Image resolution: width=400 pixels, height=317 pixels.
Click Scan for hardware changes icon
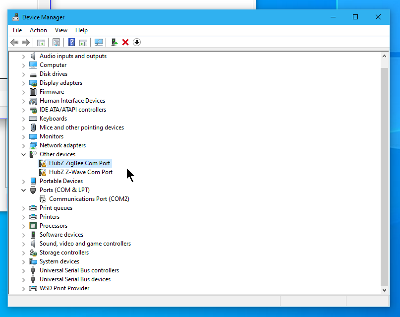pyautogui.click(x=99, y=43)
